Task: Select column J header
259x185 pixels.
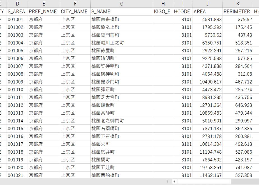Action: coord(208,4)
